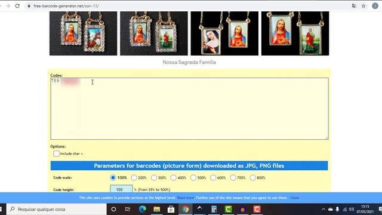The image size is (382, 215).
Task: Select 100% code scale
Action: click(113, 178)
